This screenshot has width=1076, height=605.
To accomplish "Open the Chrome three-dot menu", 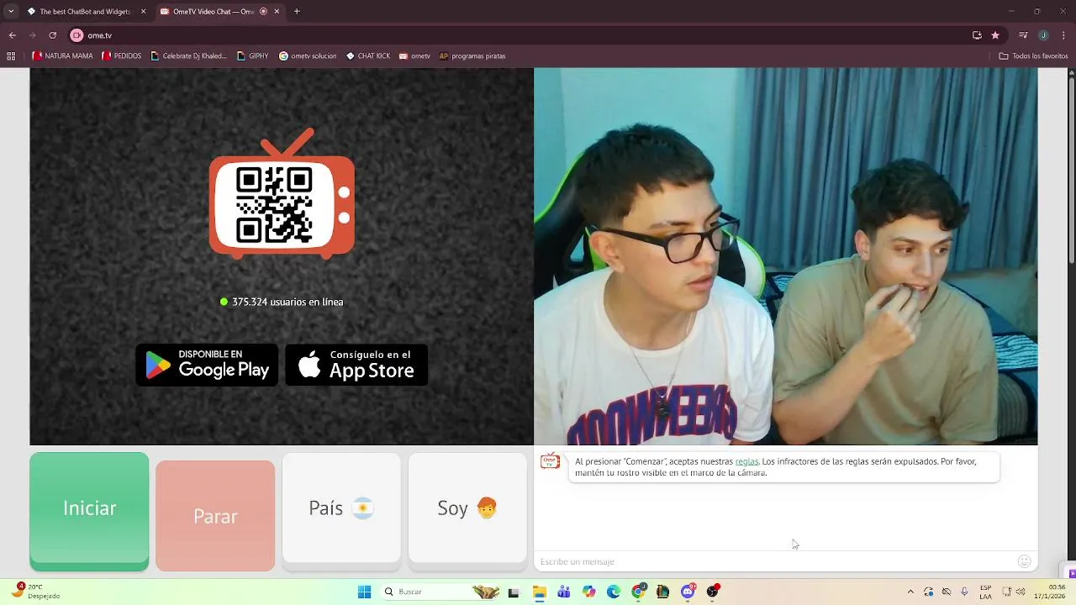I will tap(1064, 35).
